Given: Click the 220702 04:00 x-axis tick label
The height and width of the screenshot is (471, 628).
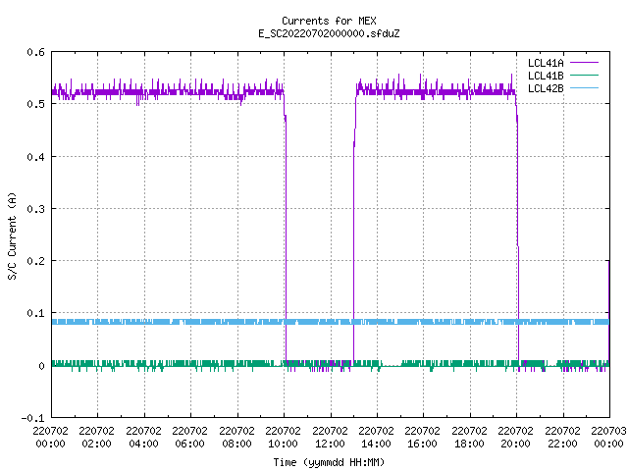Looking at the screenshot, I should tap(143, 438).
